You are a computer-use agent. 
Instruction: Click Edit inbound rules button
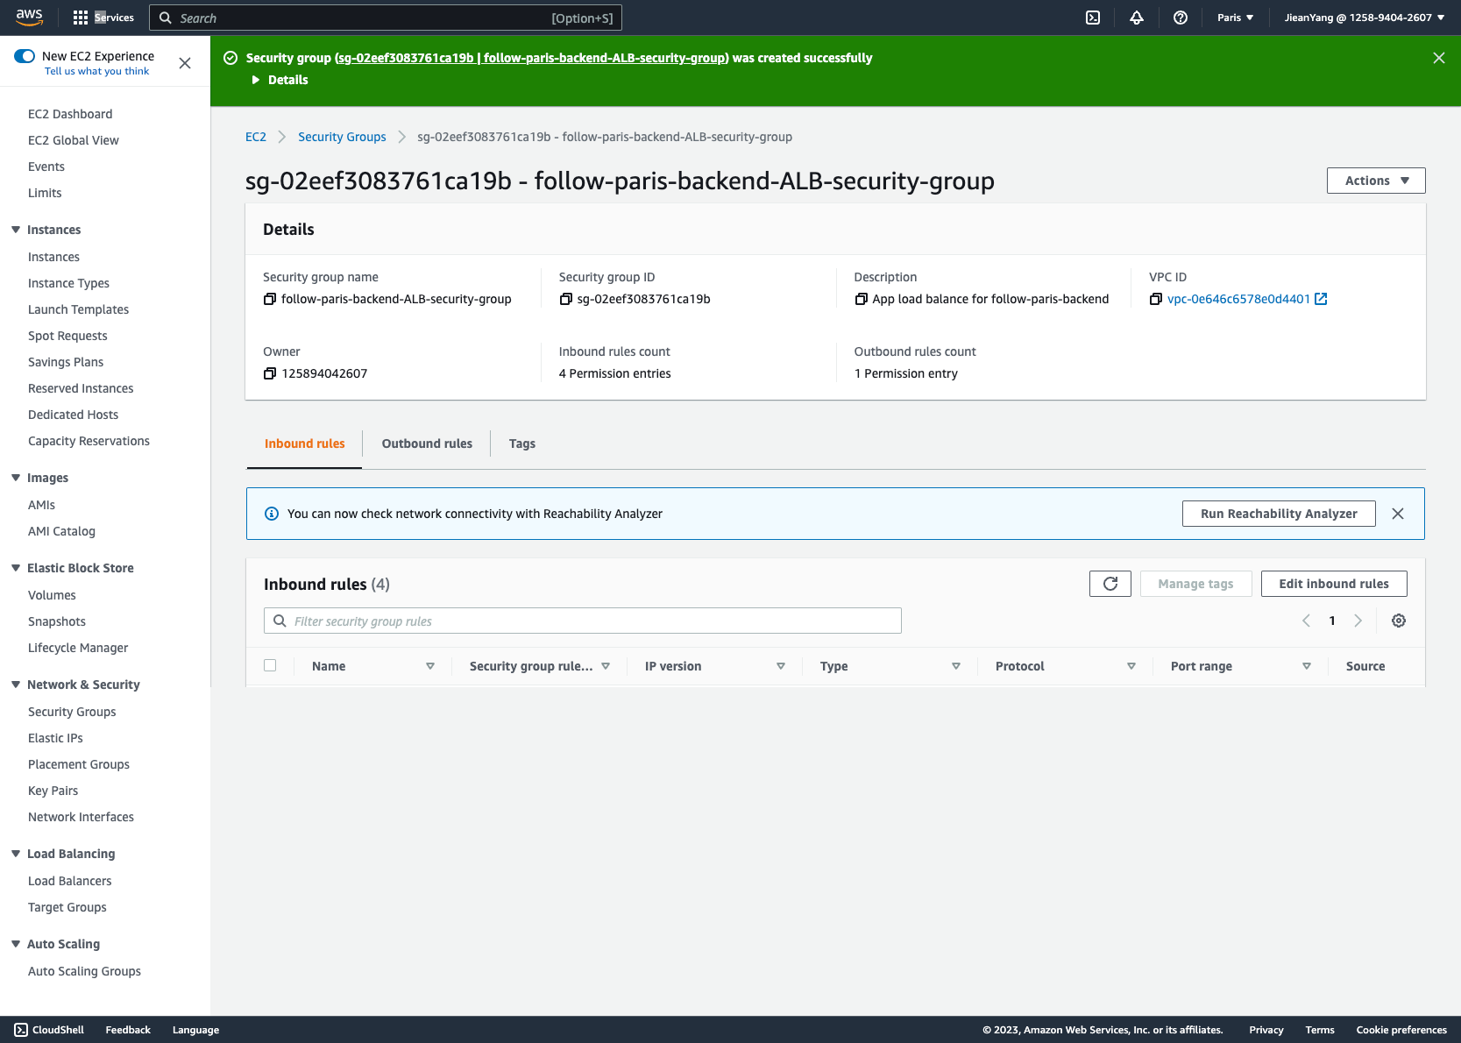tap(1334, 584)
